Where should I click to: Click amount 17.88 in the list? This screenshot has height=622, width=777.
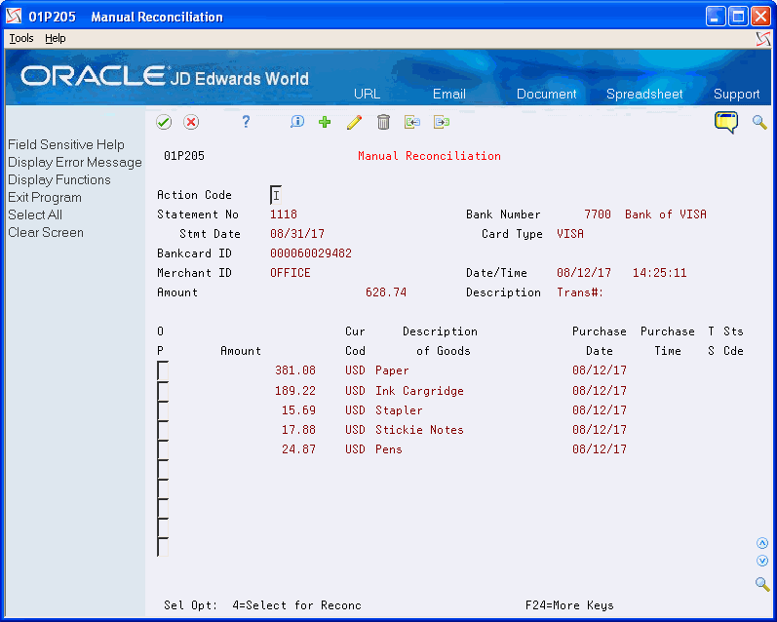click(298, 430)
